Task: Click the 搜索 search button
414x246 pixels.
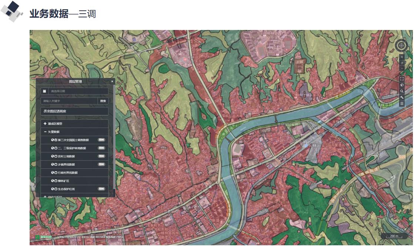Action: [103, 101]
